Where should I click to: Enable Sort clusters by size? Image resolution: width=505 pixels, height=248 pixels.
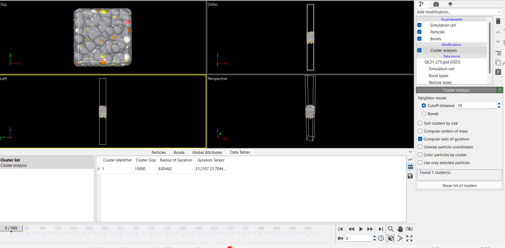point(420,123)
